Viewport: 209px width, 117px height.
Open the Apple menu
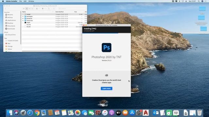3,1
